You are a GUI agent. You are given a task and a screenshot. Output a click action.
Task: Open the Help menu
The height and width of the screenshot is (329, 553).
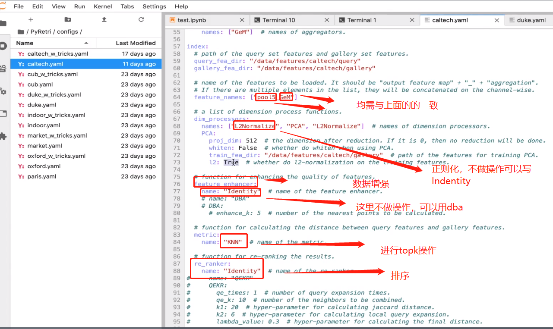click(x=181, y=6)
